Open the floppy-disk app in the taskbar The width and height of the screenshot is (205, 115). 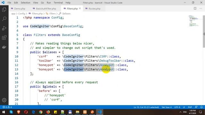[x=70, y=112]
